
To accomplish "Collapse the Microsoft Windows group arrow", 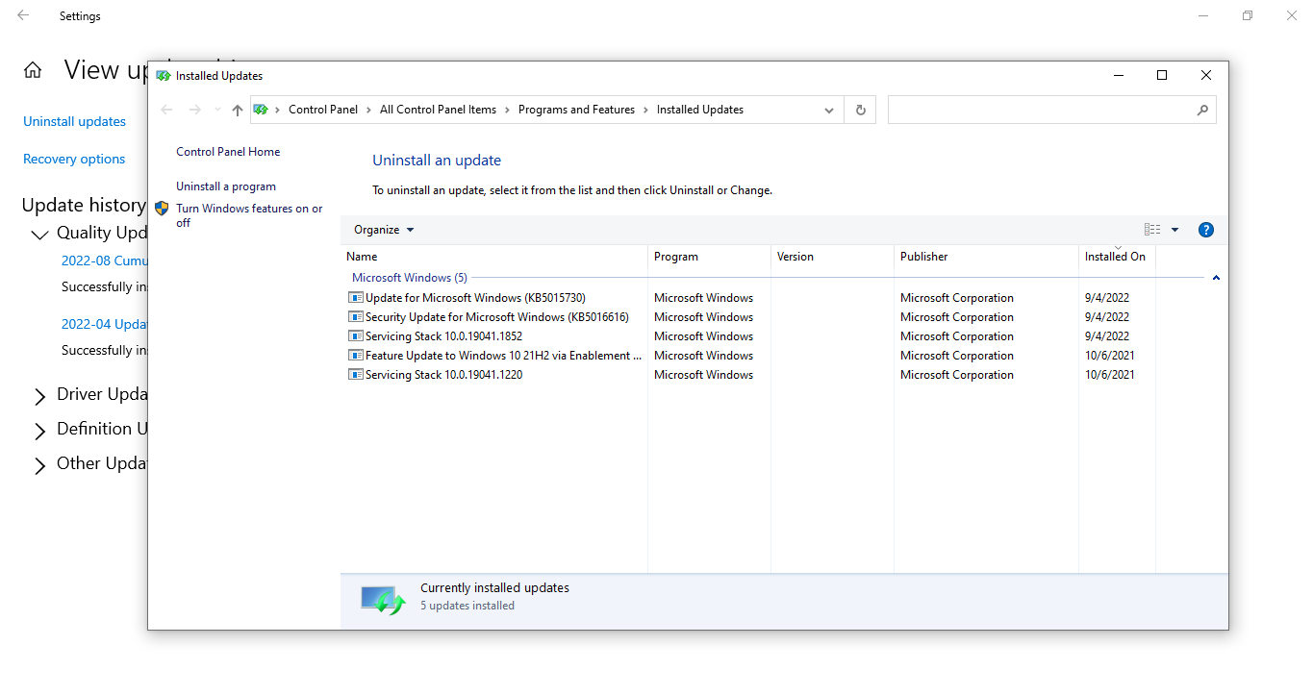I will 1216,278.
